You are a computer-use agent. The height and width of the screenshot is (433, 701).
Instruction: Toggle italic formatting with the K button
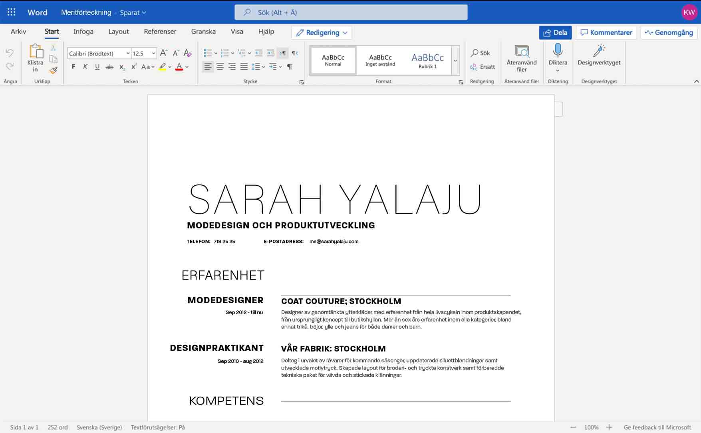[85, 67]
